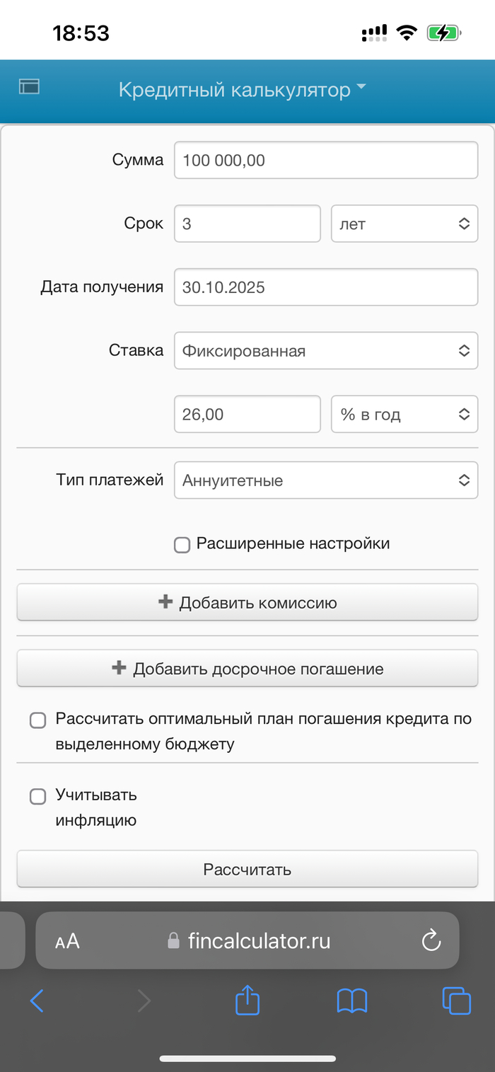Open Safari tabs overview icon
Viewport: 495px width, 1072px height.
click(x=456, y=1001)
